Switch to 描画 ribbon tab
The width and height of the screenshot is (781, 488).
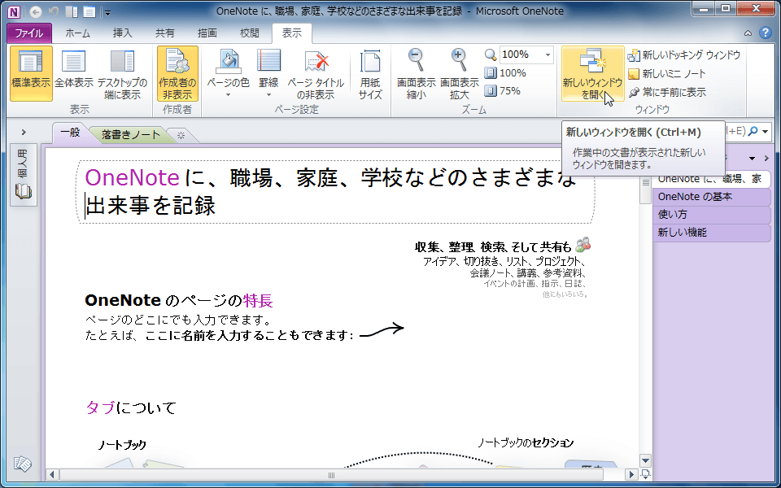pyautogui.click(x=207, y=33)
